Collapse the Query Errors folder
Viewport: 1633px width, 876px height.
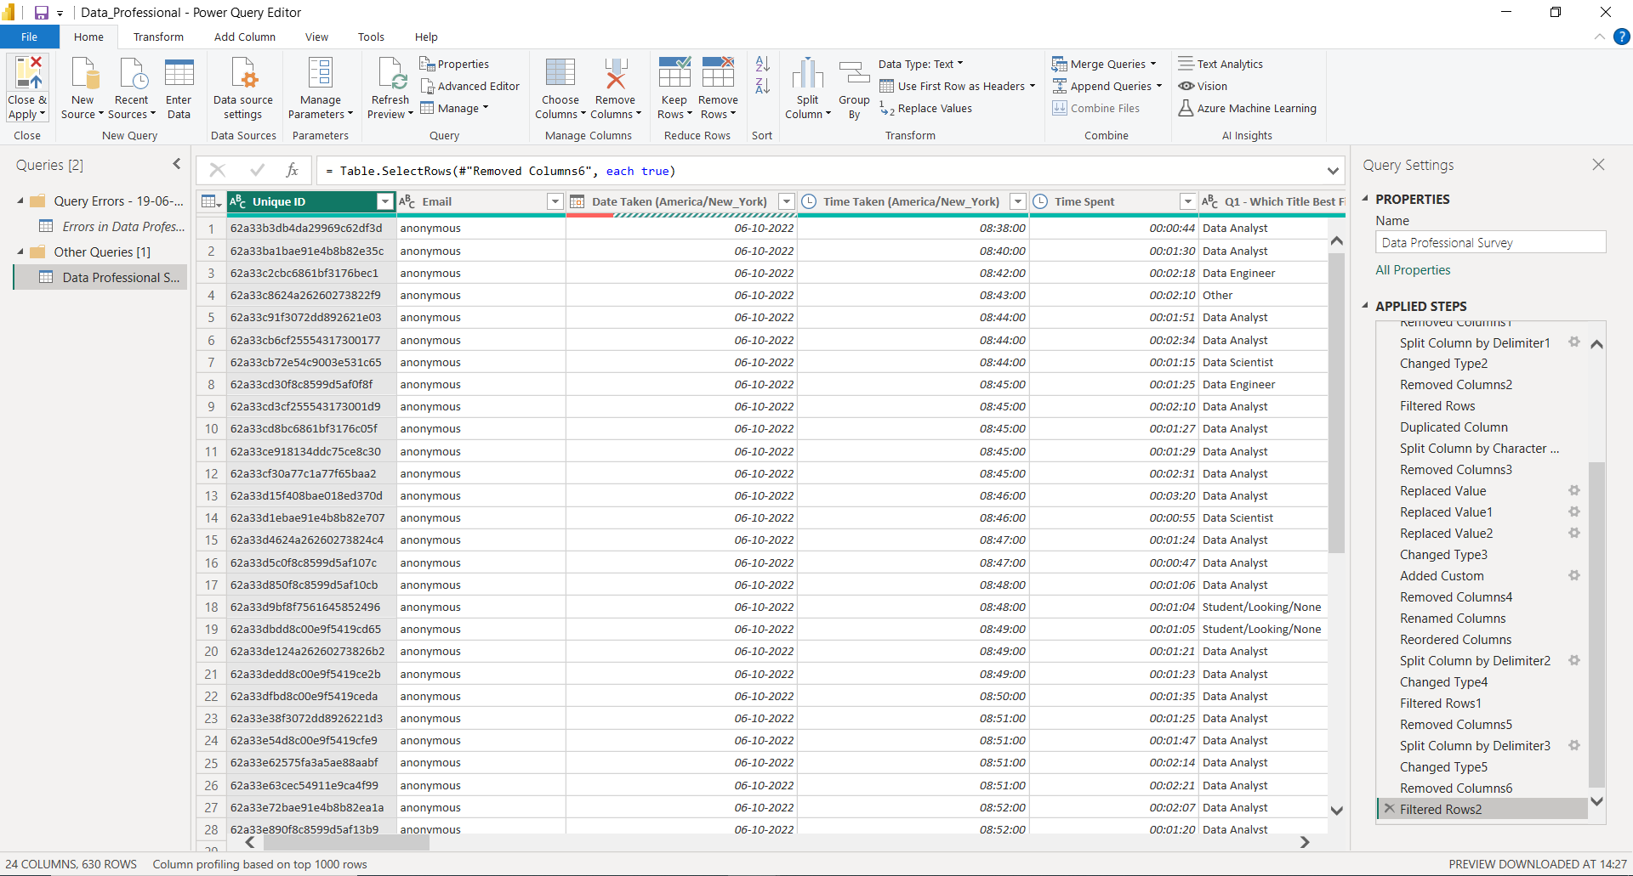[20, 201]
